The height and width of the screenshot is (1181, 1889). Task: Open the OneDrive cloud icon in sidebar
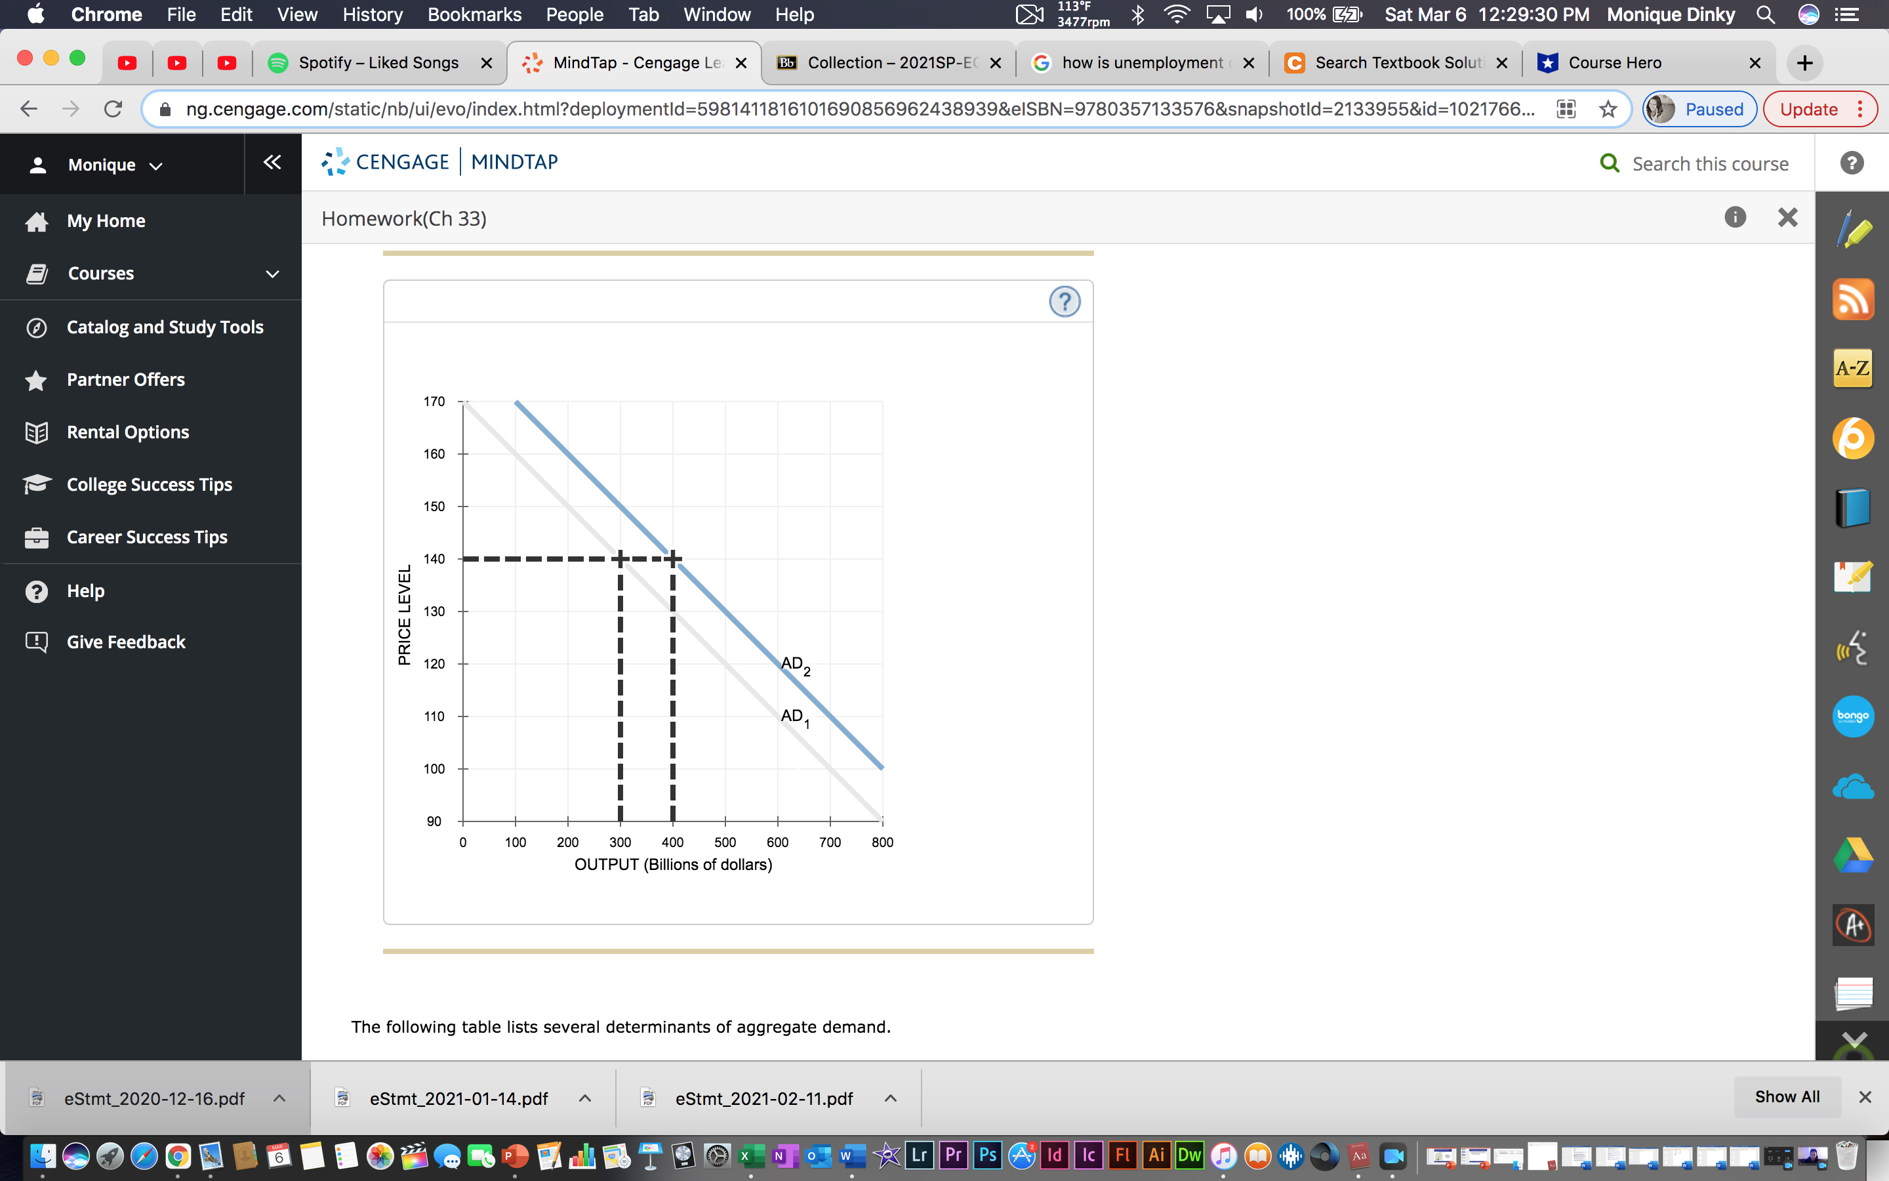[1852, 787]
